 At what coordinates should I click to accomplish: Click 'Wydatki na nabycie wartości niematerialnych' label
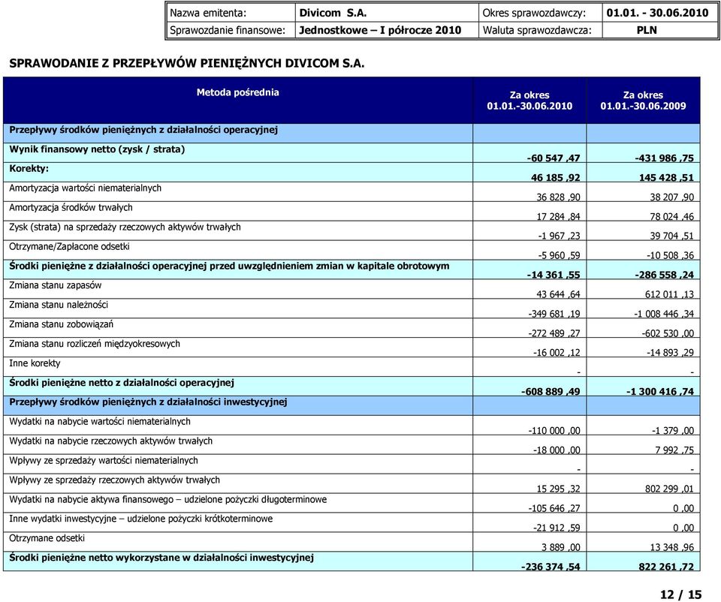(100, 421)
